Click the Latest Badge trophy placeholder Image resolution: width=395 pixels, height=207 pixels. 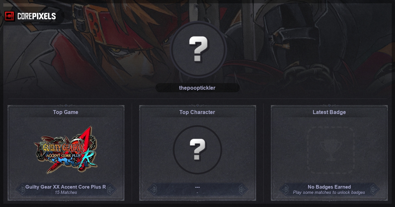330,151
